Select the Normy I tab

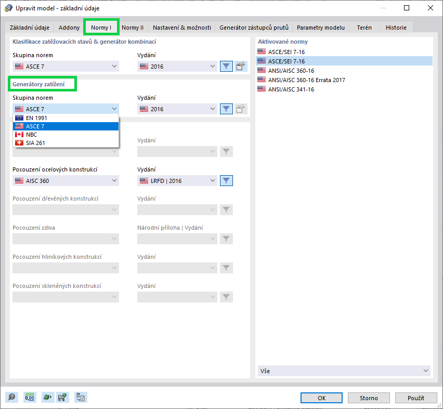pos(101,28)
